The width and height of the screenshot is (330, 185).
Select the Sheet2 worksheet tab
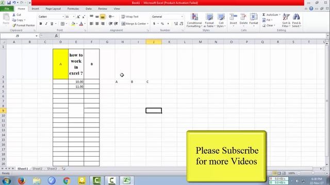click(37, 169)
